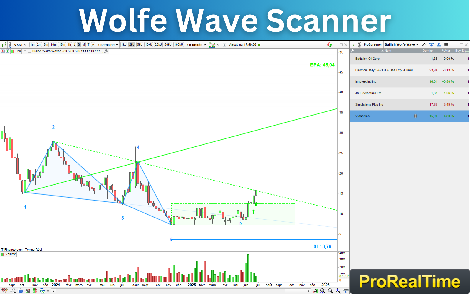Viewport: 470px width, 294px height.
Task: Click the double-chevron collapse arrow at bottom
Action: click(x=48, y=291)
